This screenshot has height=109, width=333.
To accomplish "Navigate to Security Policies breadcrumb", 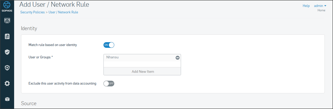I will [x=32, y=12].
